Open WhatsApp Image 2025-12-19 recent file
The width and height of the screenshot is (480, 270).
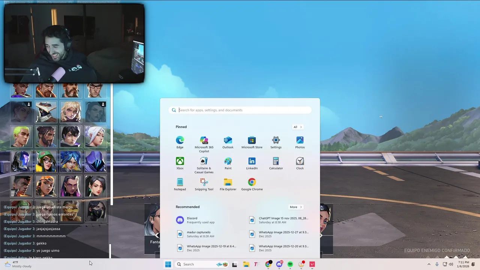207,248
